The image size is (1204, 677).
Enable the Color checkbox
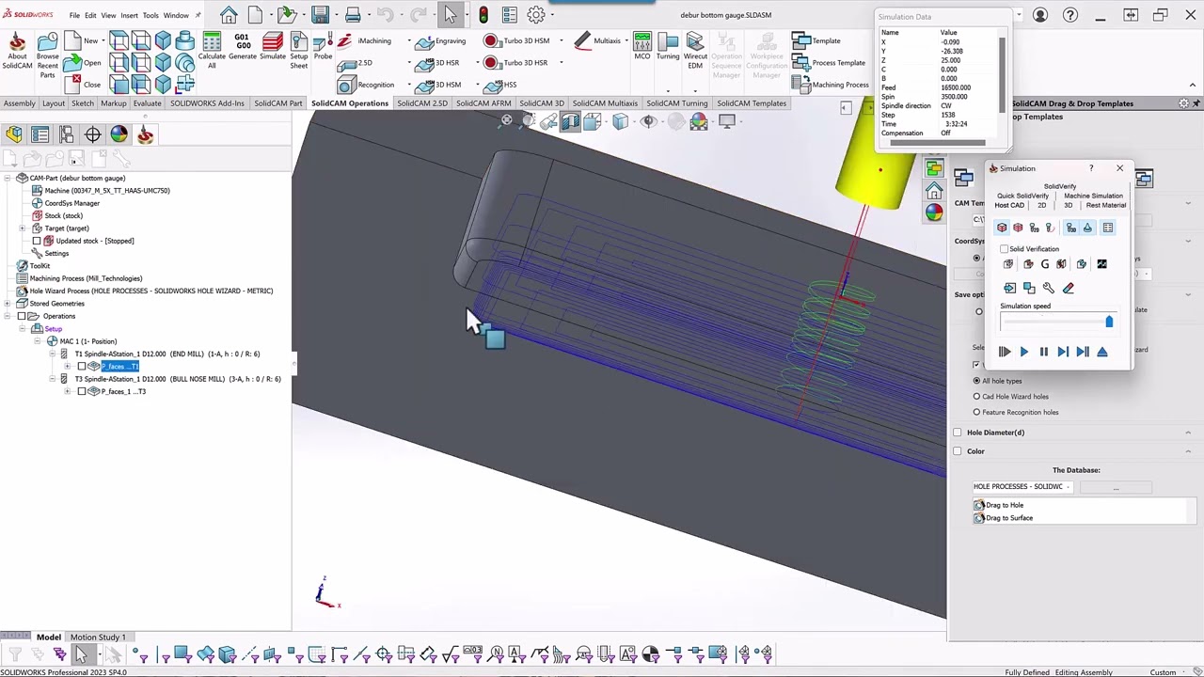point(958,451)
